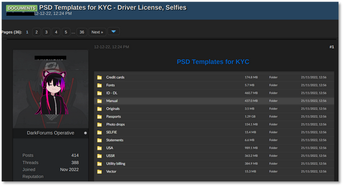
Task: Click the SELFIE folder name
Action: coord(111,132)
